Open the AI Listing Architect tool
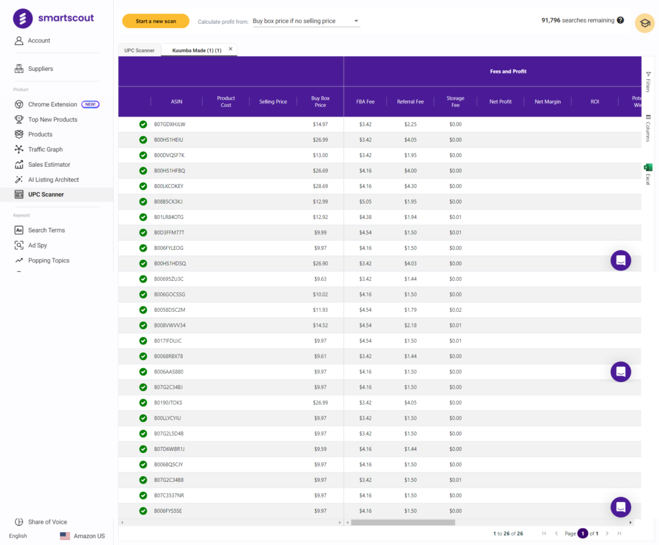This screenshot has height=545, width=659. (53, 180)
